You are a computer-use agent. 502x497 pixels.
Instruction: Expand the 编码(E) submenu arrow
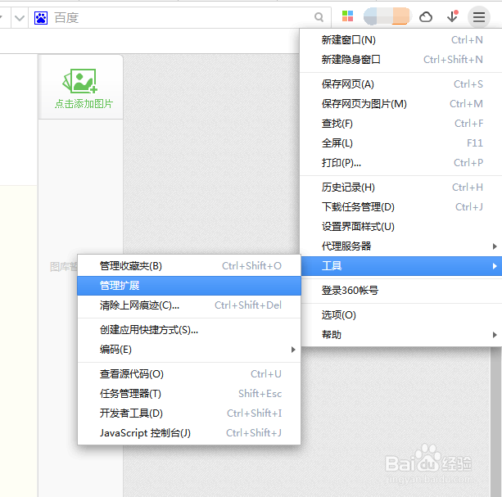coord(293,350)
